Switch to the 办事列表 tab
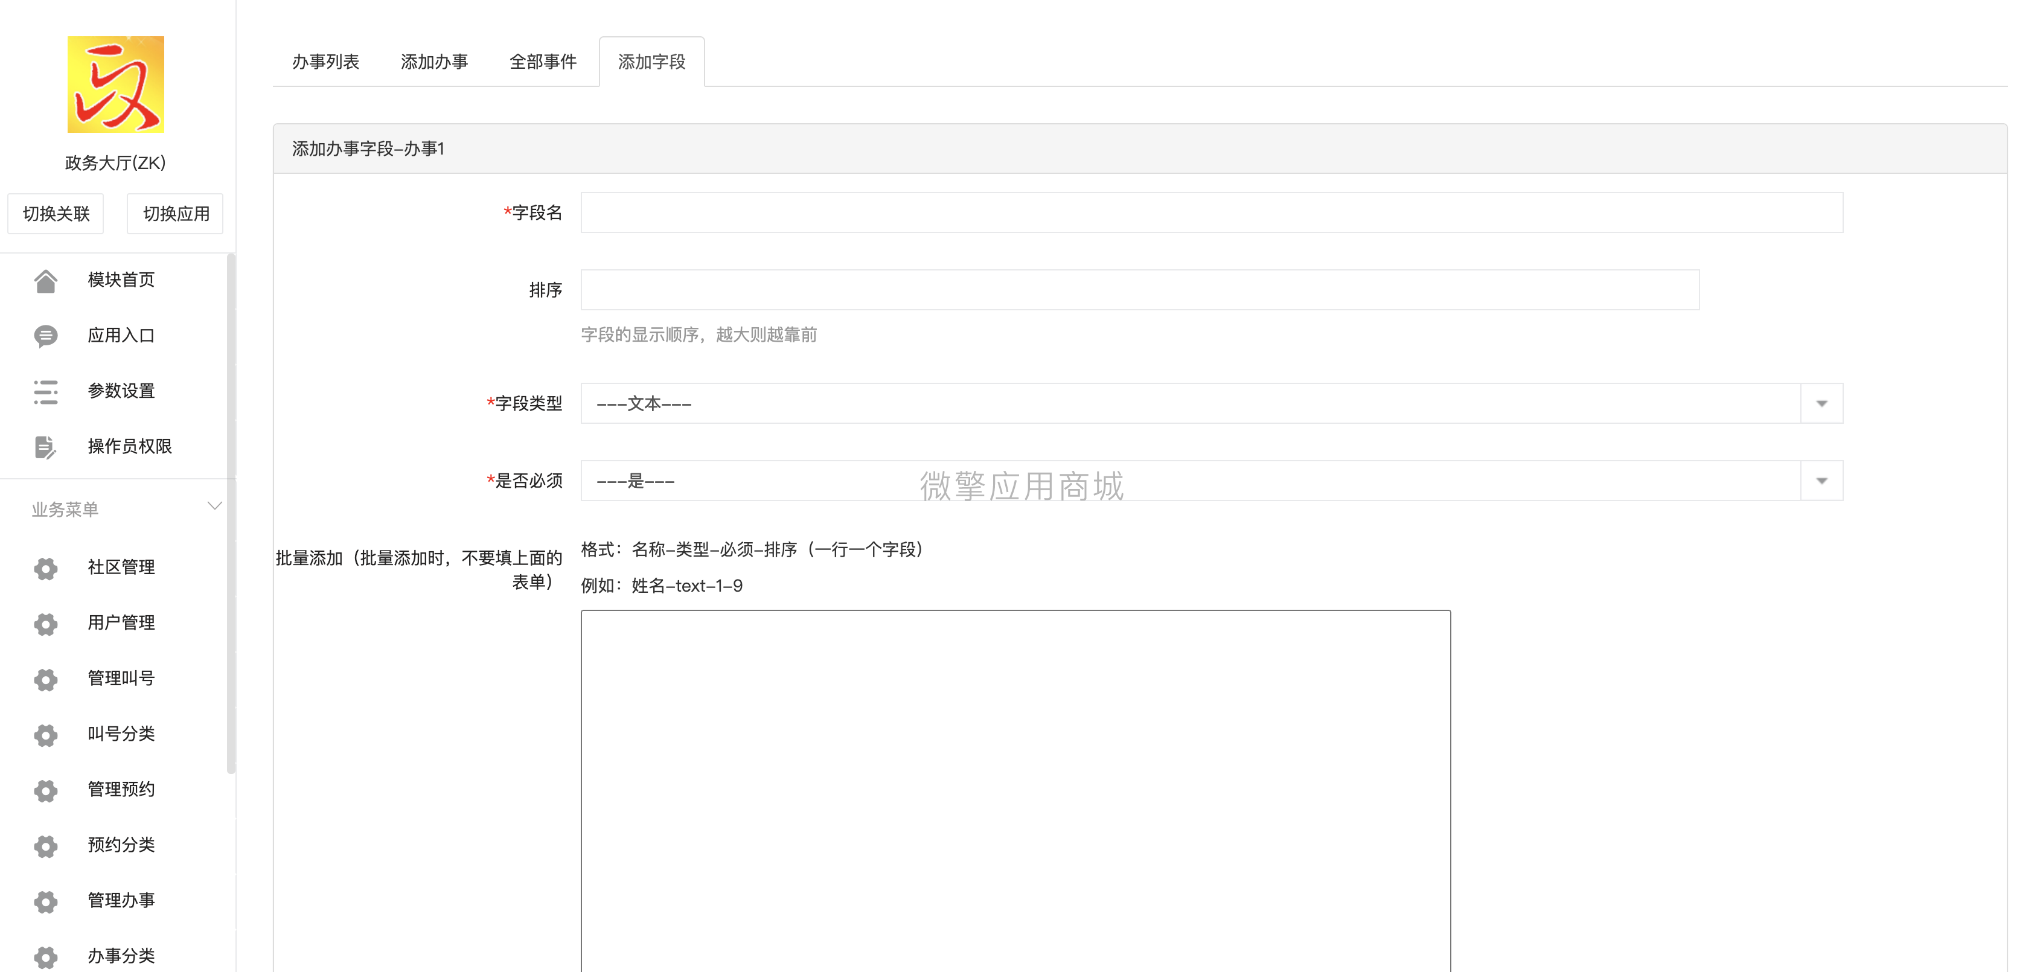 (326, 62)
